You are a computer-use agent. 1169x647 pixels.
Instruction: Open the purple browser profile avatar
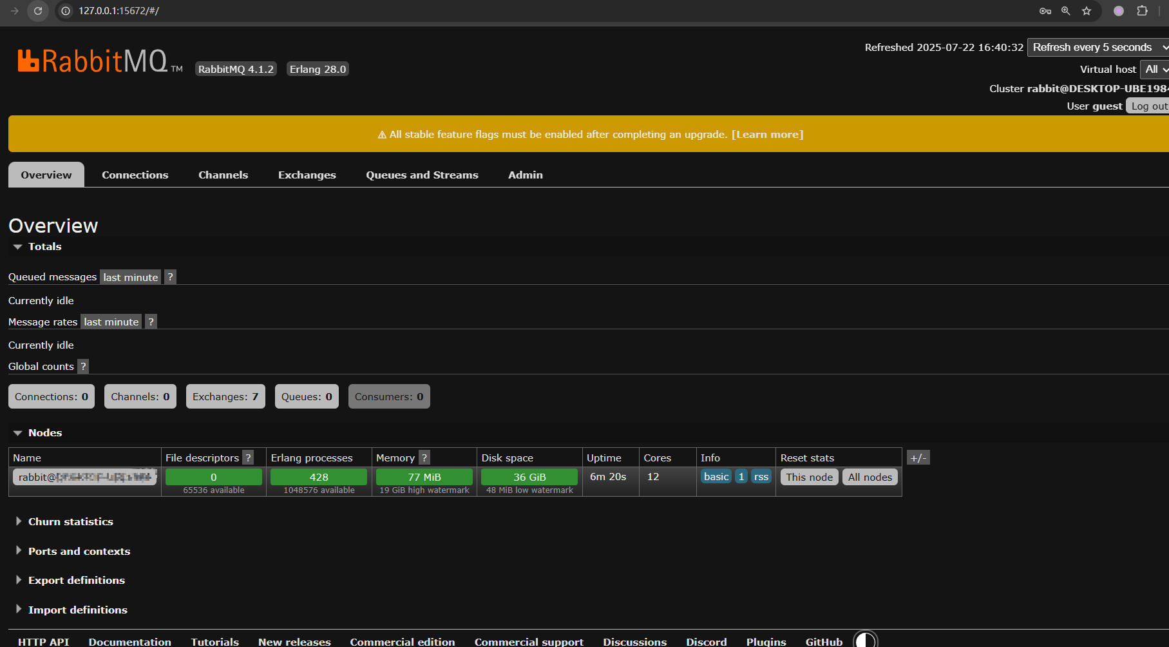1119,11
